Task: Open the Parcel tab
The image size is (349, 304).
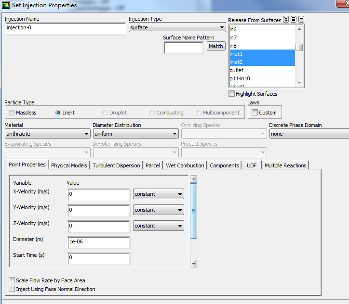Action: click(153, 165)
